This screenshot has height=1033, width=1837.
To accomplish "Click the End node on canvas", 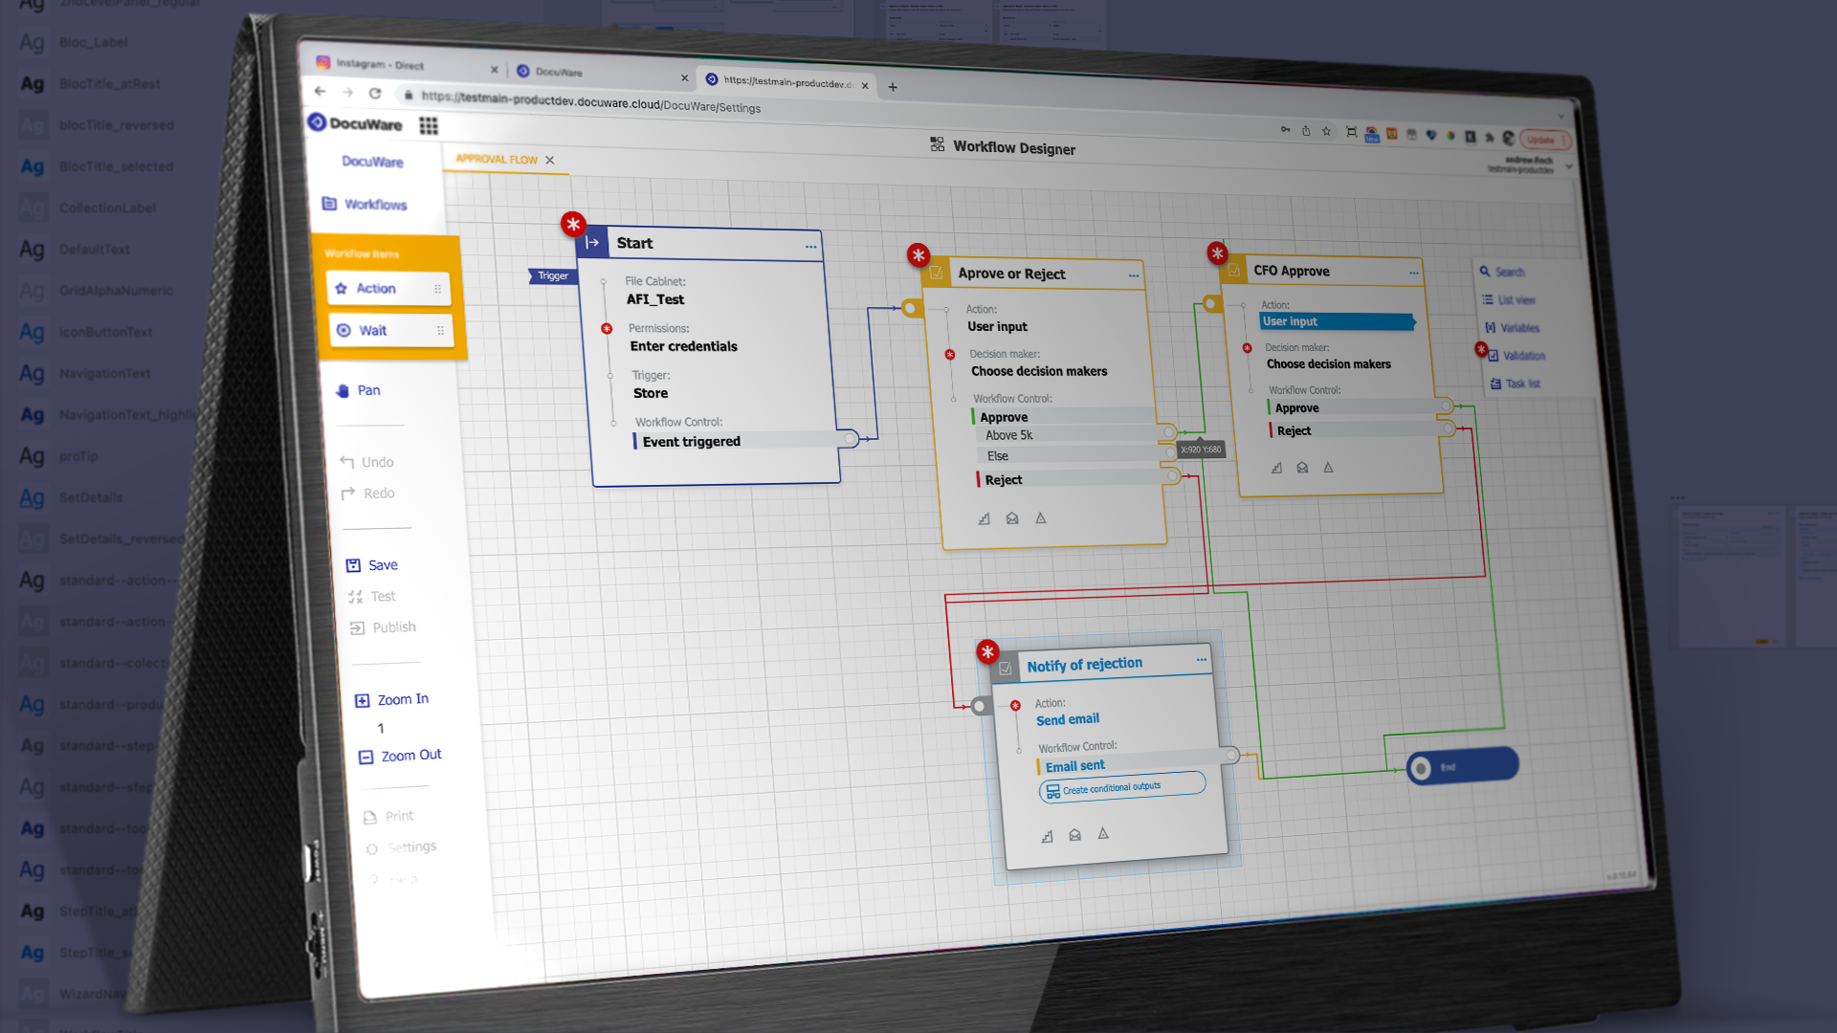I will coord(1462,766).
